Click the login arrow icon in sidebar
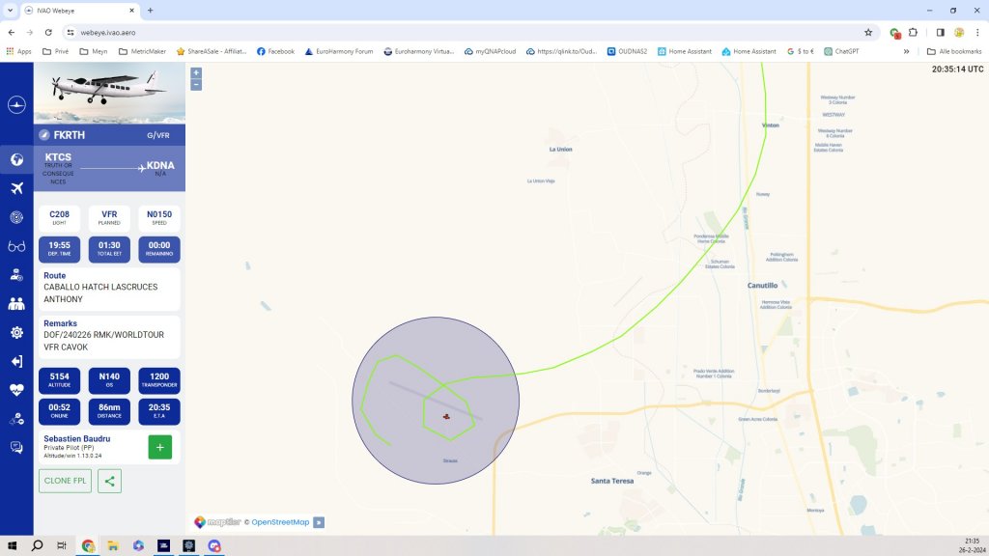The height and width of the screenshot is (556, 989). coord(16,361)
